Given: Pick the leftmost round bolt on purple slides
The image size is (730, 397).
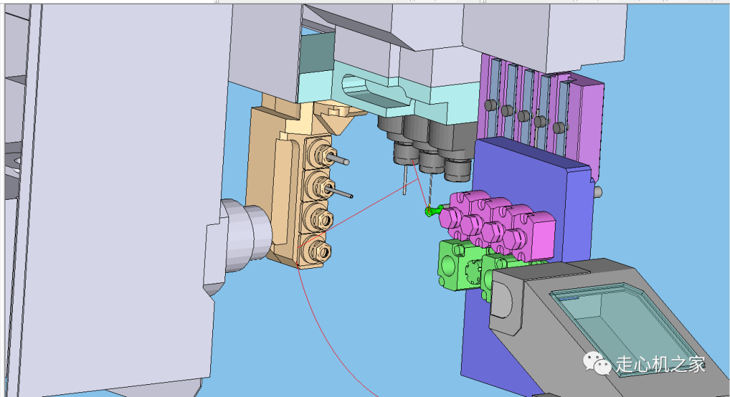Looking at the screenshot, I should 491,105.
